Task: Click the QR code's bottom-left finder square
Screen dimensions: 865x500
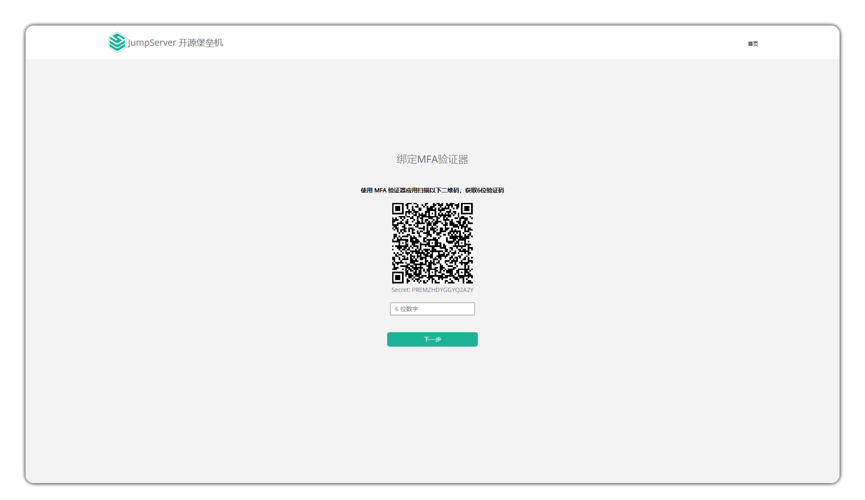Action: pyautogui.click(x=397, y=278)
